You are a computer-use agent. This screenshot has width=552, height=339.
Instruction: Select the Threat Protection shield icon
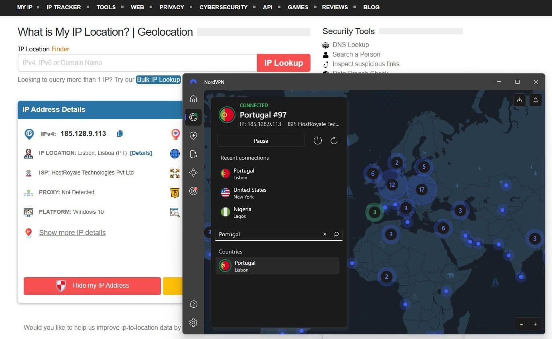[193, 135]
